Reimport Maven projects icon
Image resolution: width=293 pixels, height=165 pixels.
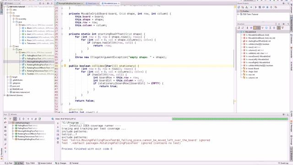(239, 7)
